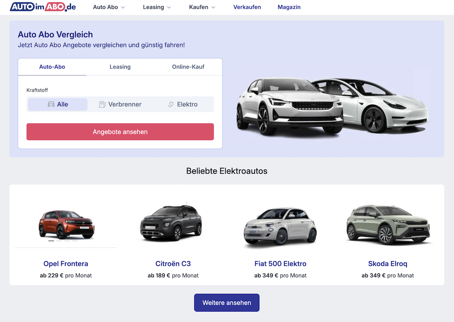Expand the Kaufen navigation dropdown
This screenshot has width=454, height=322.
coord(202,7)
